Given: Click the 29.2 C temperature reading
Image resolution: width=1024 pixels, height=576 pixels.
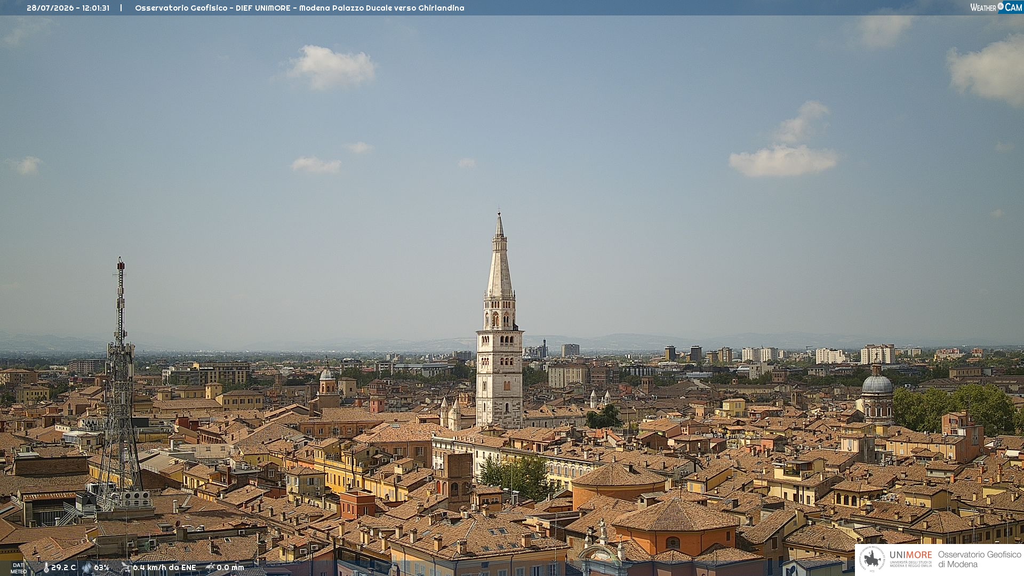Looking at the screenshot, I should [x=63, y=568].
